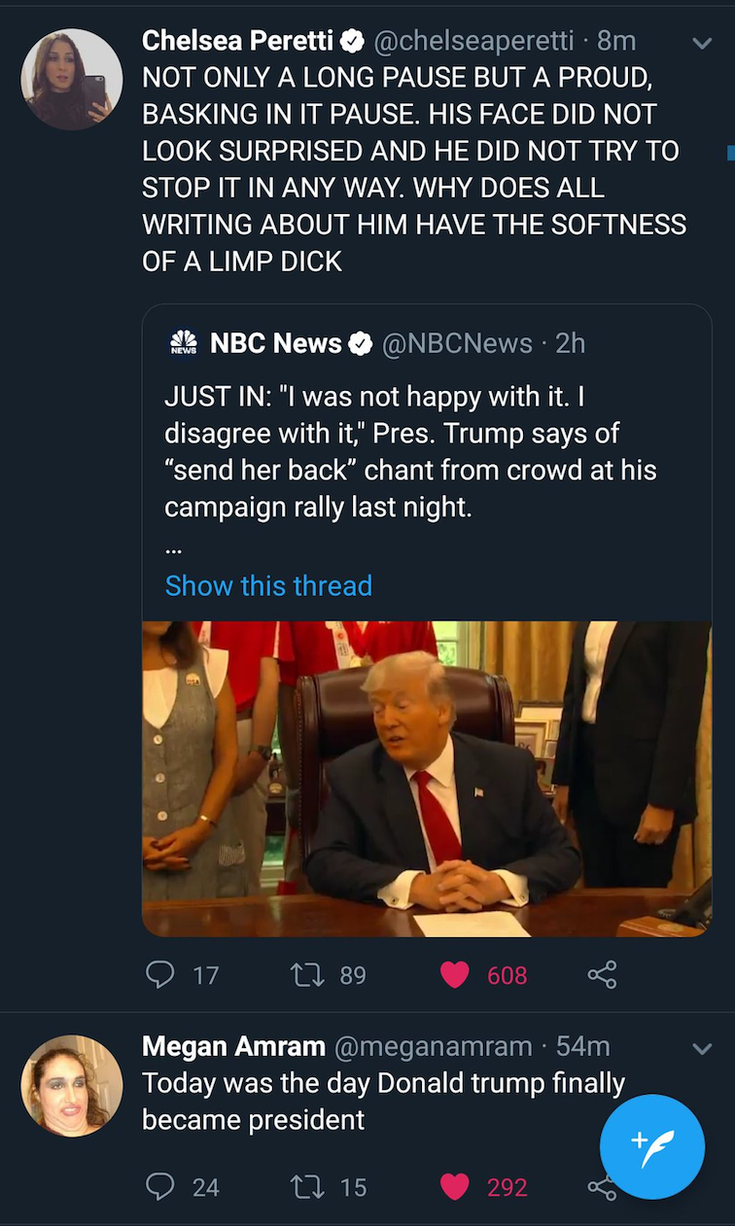The height and width of the screenshot is (1226, 735).
Task: Share Chelsea Peretti's tweet
Action: pyautogui.click(x=602, y=974)
